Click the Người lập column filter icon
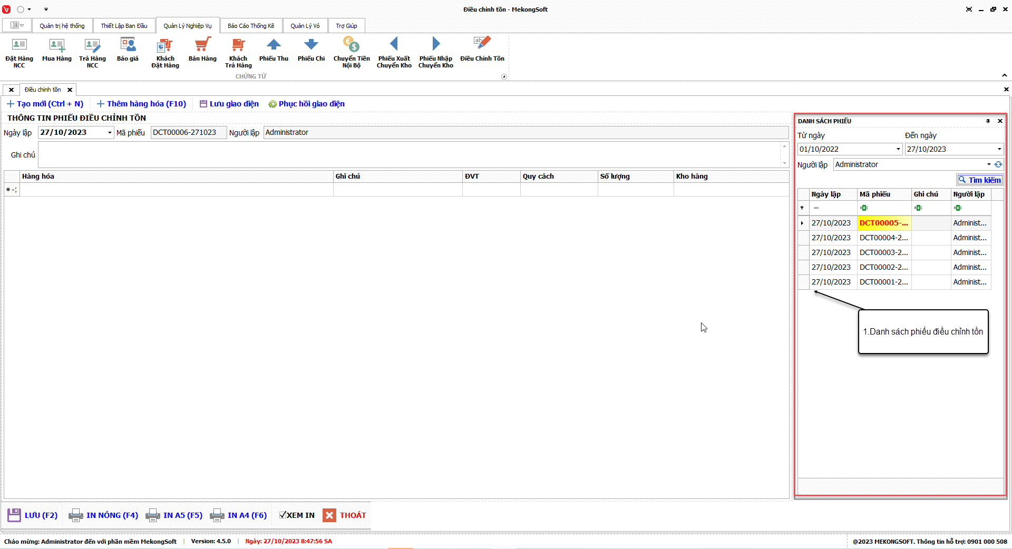Image resolution: width=1012 pixels, height=549 pixels. 958,208
